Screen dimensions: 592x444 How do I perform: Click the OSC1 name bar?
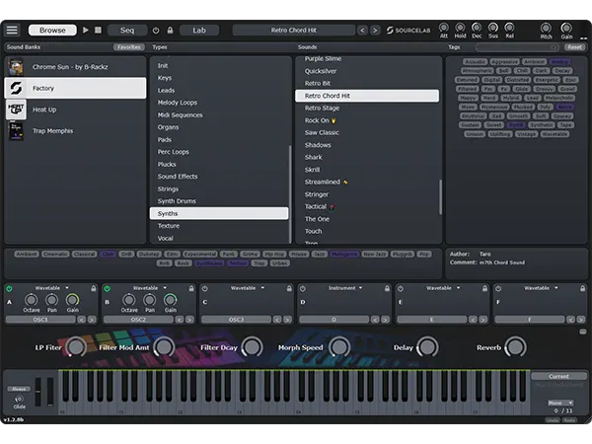(x=40, y=320)
